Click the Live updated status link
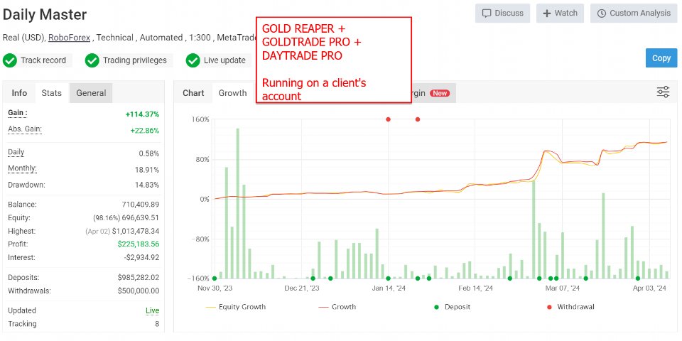The height and width of the screenshot is (341, 682). pyautogui.click(x=152, y=310)
